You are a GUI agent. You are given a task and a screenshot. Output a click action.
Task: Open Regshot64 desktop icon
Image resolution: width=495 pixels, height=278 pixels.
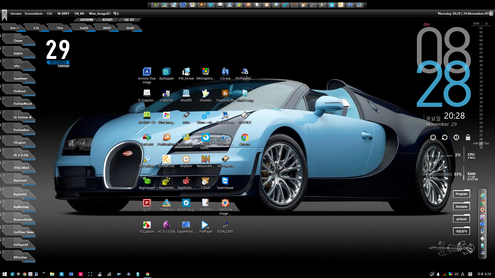click(x=166, y=183)
